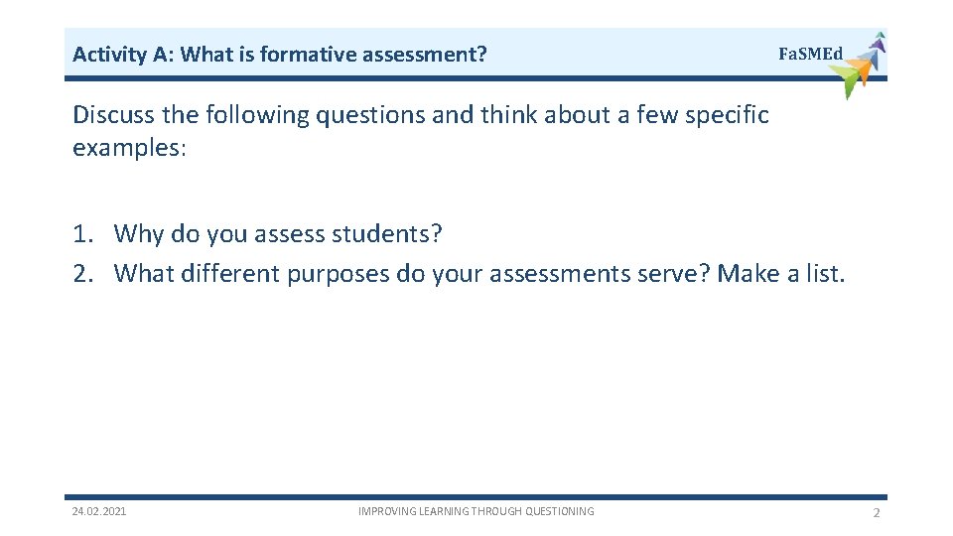Click the small teal arrow atop the logo
This screenshot has width=953, height=536.
click(x=880, y=34)
